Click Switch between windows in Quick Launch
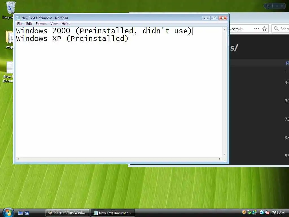289x217 pixels. [x=27, y=213]
